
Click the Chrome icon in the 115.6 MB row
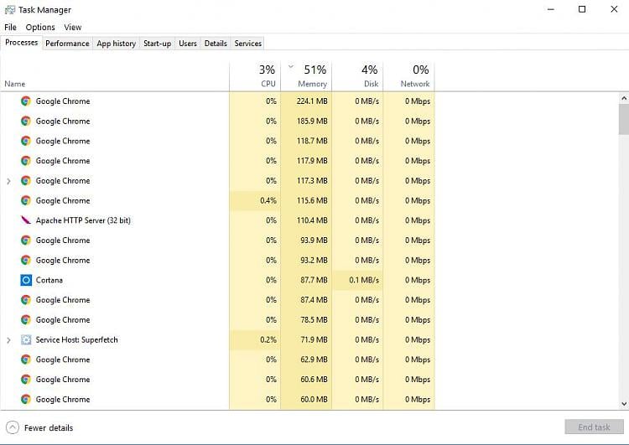point(26,200)
